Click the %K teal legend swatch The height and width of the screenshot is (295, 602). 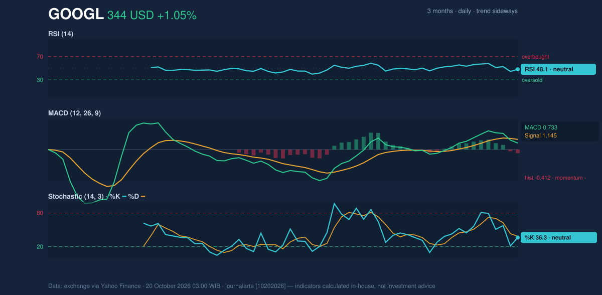click(x=123, y=196)
